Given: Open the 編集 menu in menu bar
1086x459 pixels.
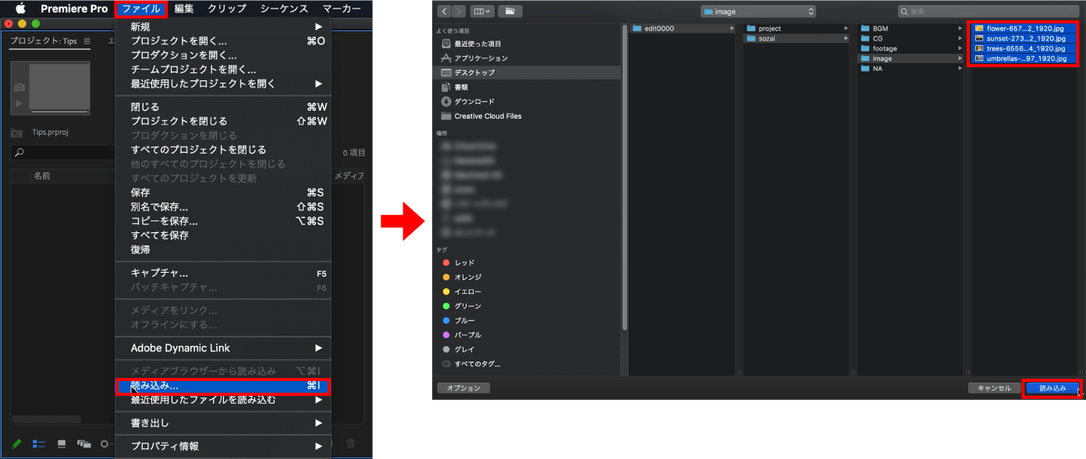Looking at the screenshot, I should pyautogui.click(x=184, y=9).
